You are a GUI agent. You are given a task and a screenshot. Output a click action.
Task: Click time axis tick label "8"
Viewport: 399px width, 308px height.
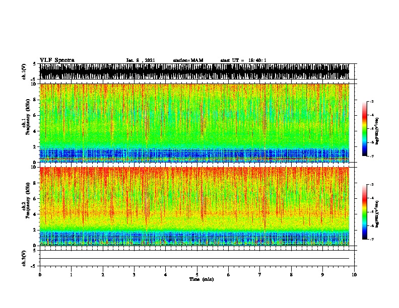[x=291, y=275]
